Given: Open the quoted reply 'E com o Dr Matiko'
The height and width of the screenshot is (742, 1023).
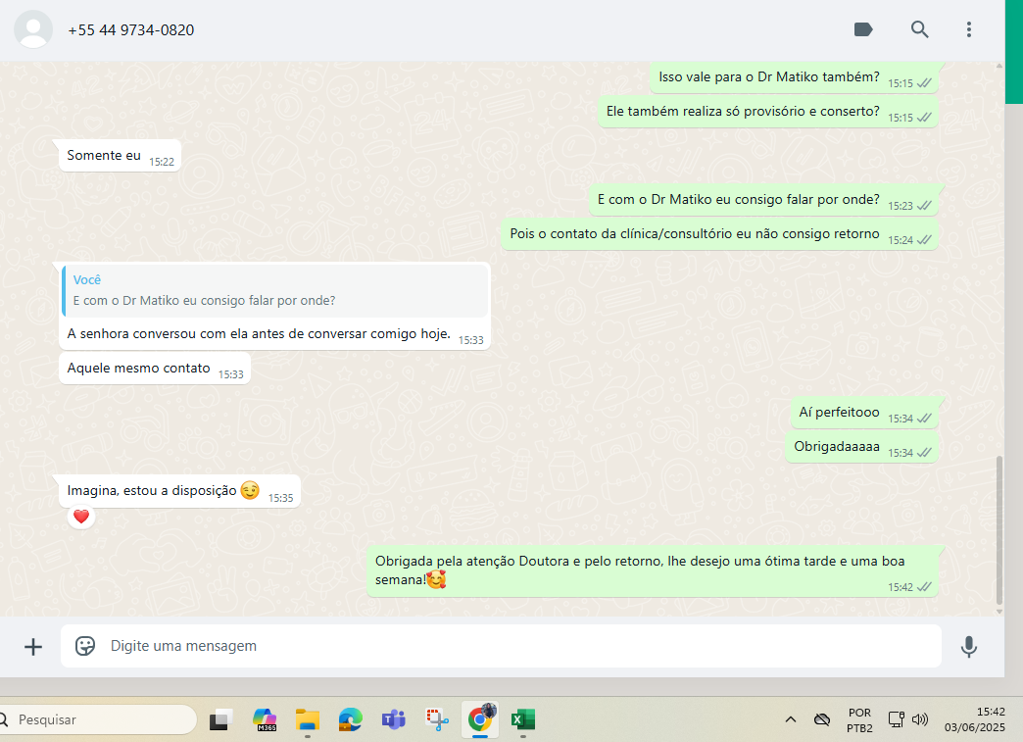Looking at the screenshot, I should tap(274, 290).
